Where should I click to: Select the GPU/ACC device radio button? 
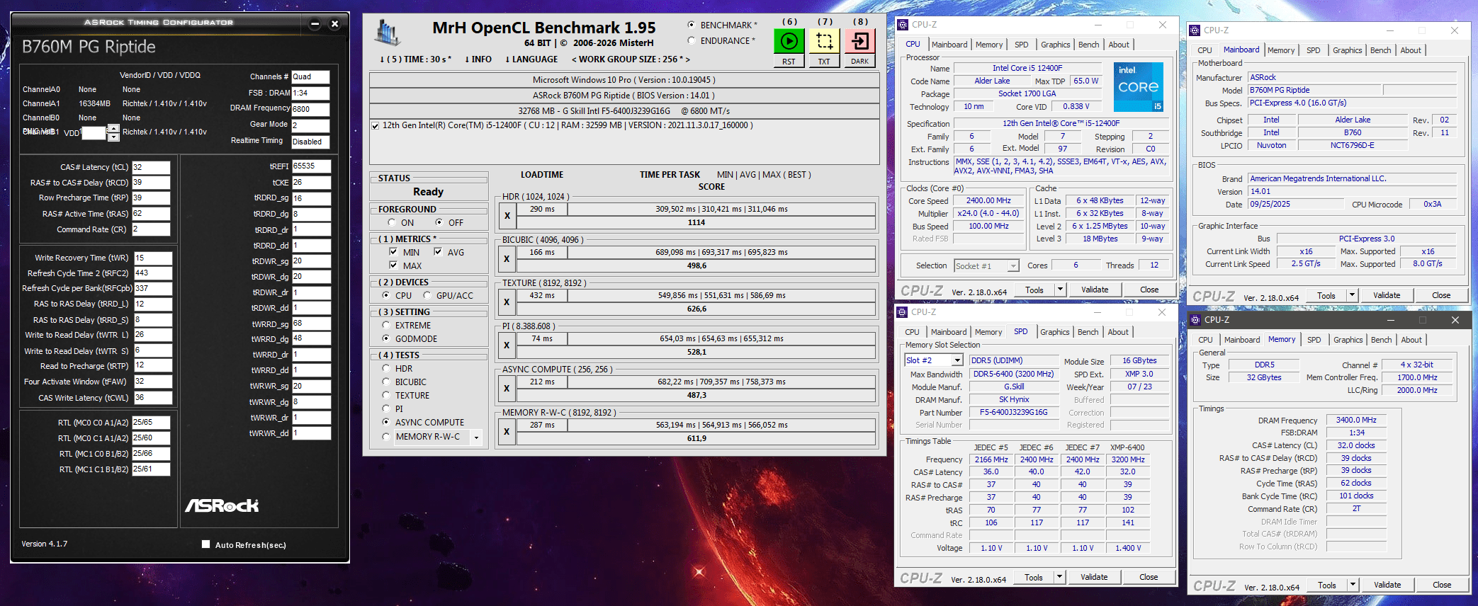pos(427,295)
